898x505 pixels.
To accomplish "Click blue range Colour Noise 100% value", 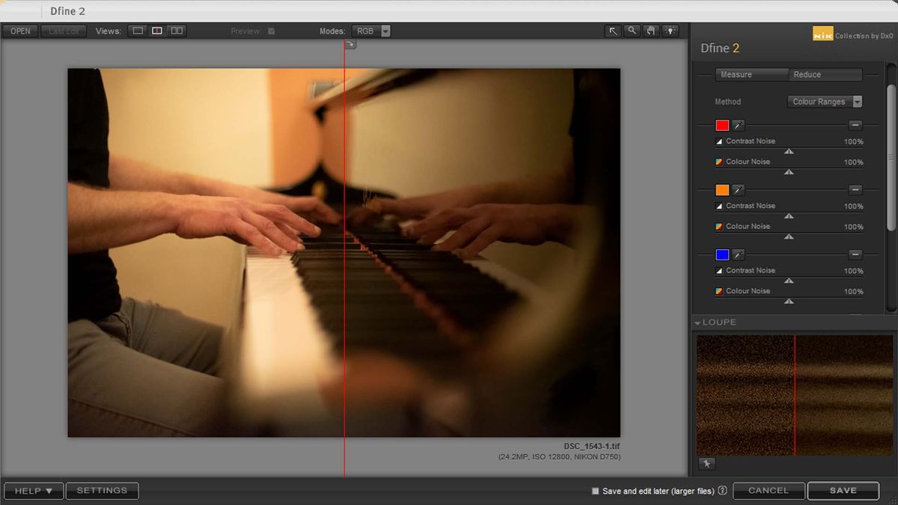I will [853, 291].
